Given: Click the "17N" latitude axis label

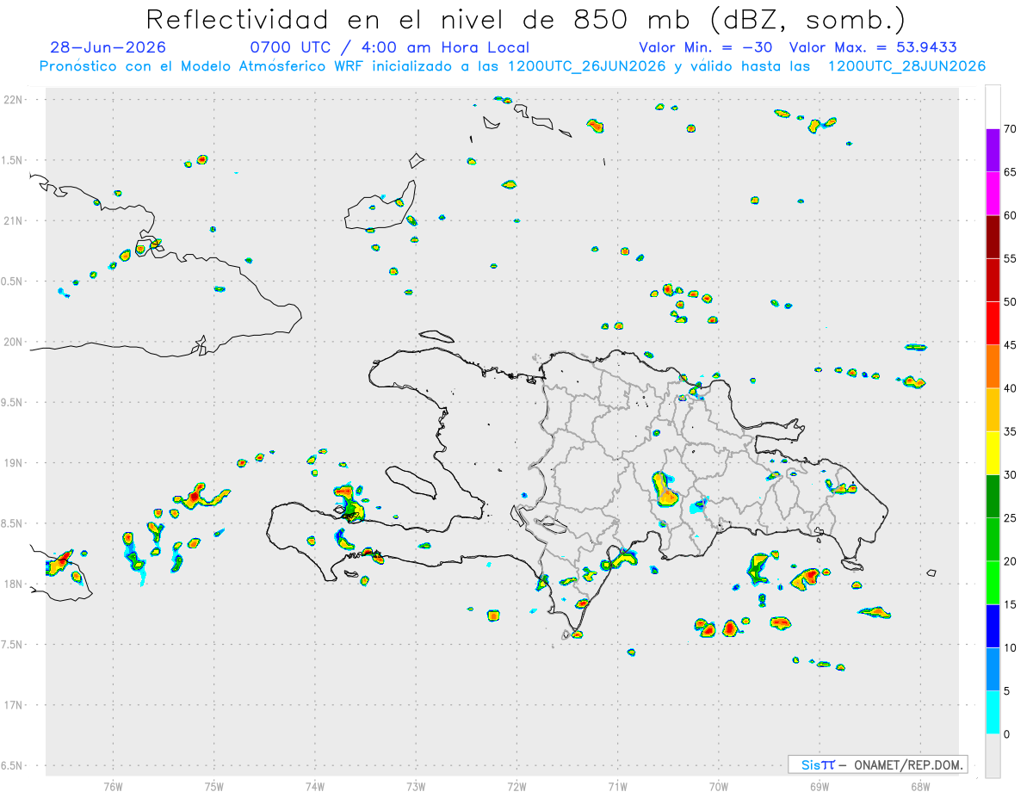Looking at the screenshot, I should coord(14,705).
